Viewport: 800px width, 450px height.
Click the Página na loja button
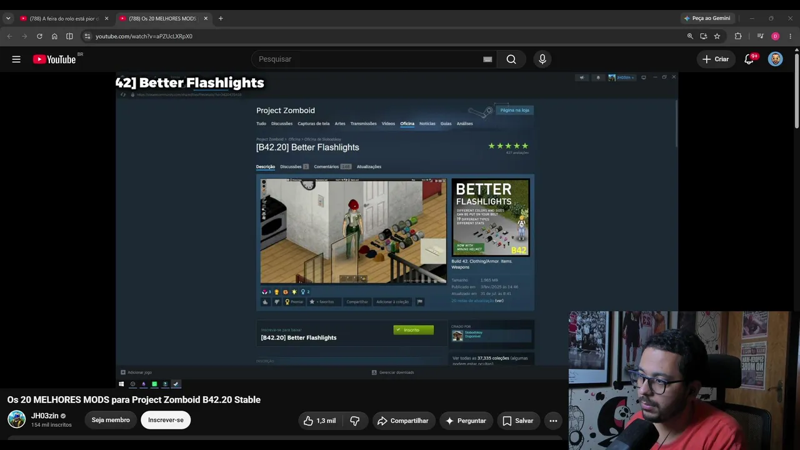coord(514,110)
